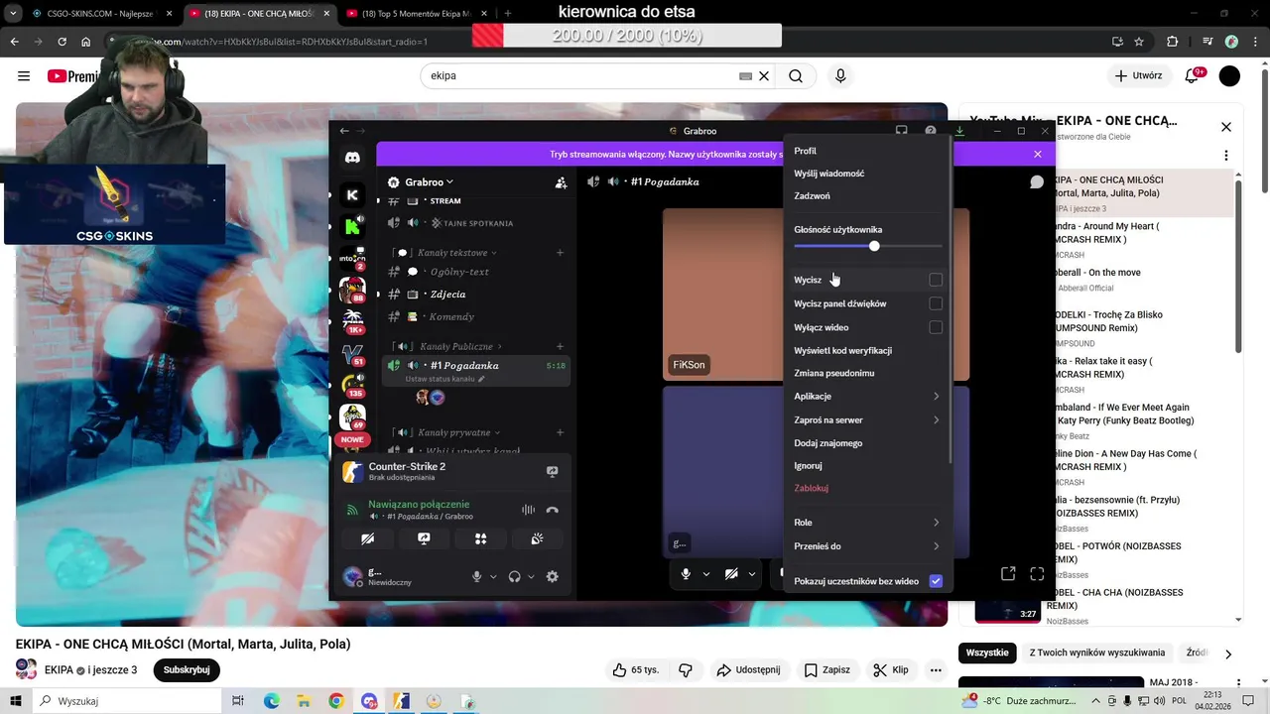Click the Klip button
Image resolution: width=1270 pixels, height=714 pixels.
(891, 669)
